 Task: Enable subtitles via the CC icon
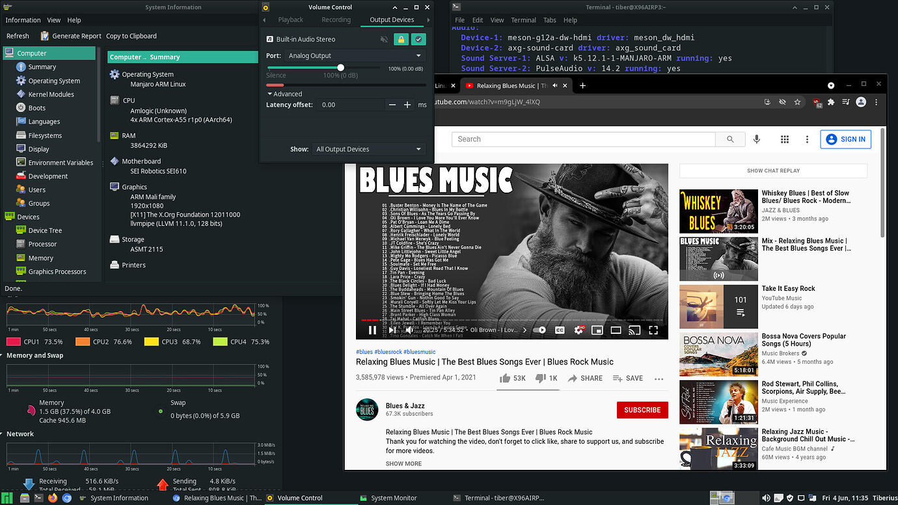pos(560,330)
